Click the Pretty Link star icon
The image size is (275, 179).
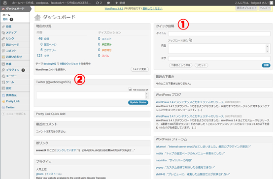[x=3, y=101]
